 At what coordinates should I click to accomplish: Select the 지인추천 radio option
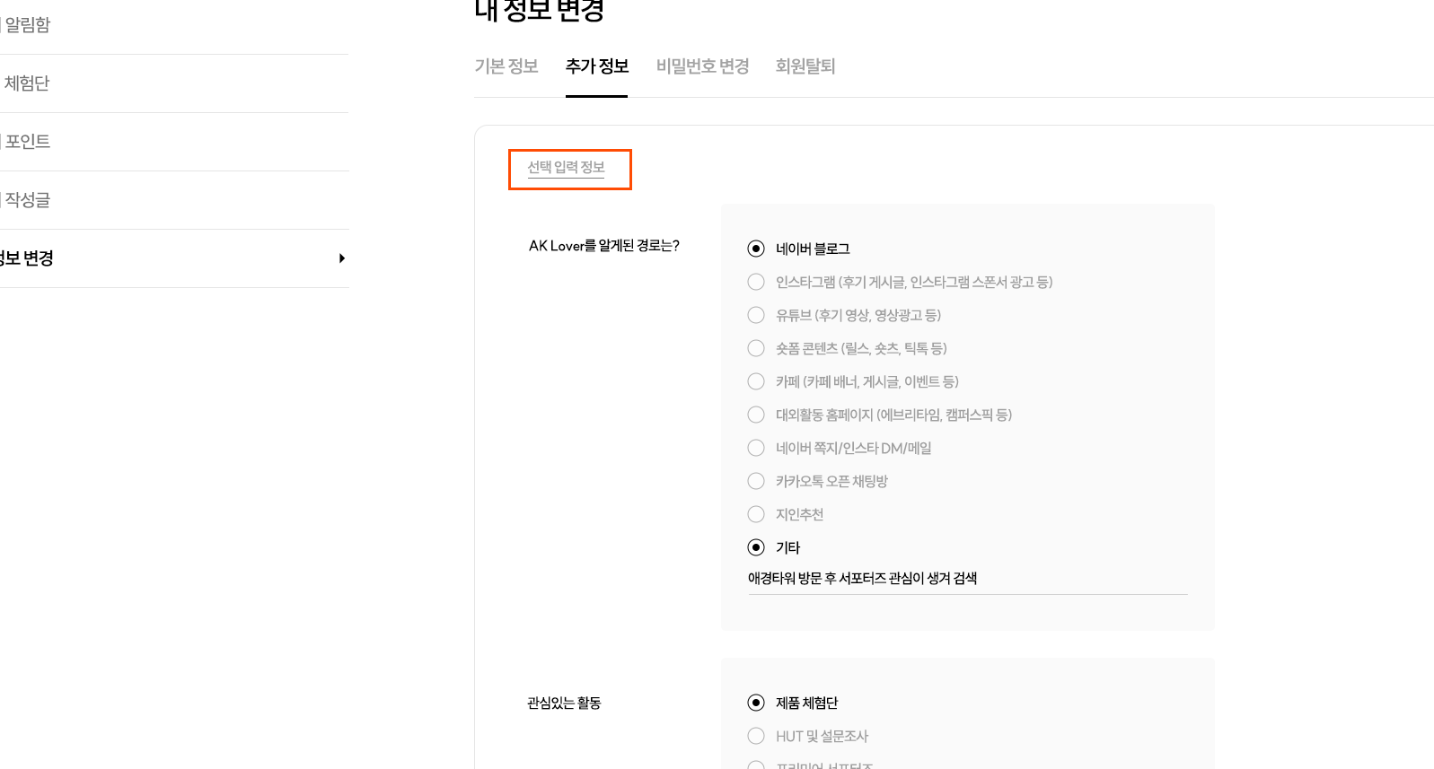coord(756,514)
